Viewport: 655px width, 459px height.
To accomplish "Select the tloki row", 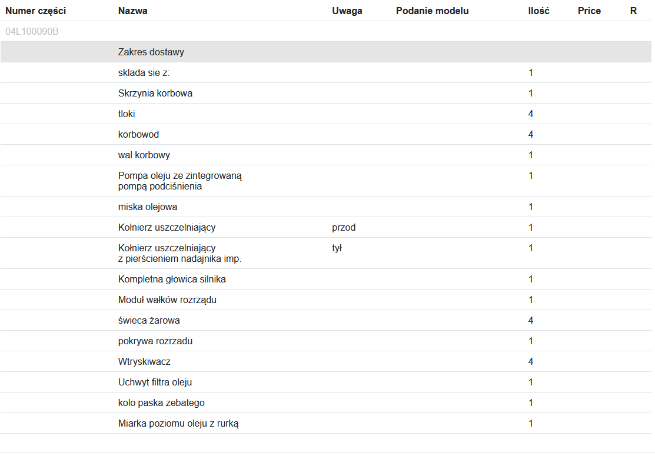I will pyautogui.click(x=127, y=114).
